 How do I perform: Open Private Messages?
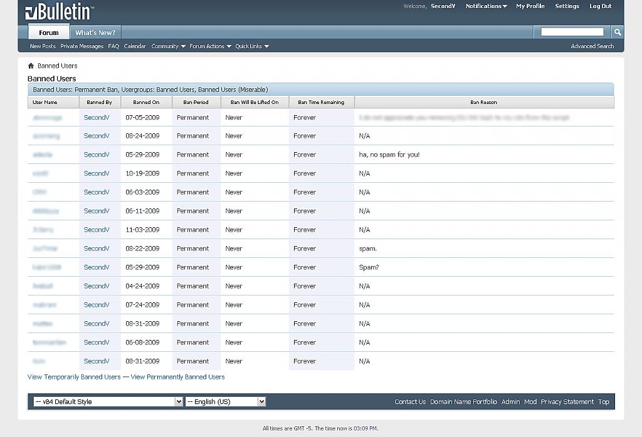(82, 46)
